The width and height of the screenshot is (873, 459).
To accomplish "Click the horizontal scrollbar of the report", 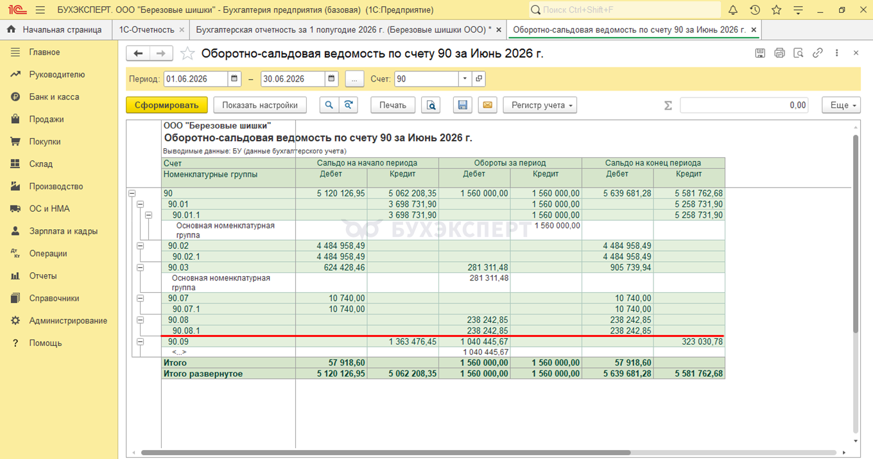I will [385, 453].
